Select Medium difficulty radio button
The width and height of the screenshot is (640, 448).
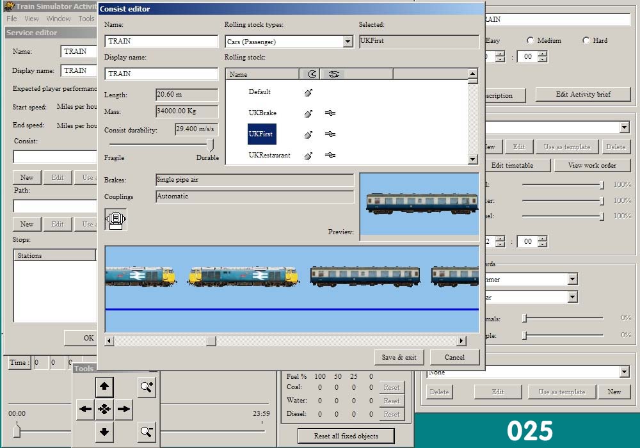[530, 40]
